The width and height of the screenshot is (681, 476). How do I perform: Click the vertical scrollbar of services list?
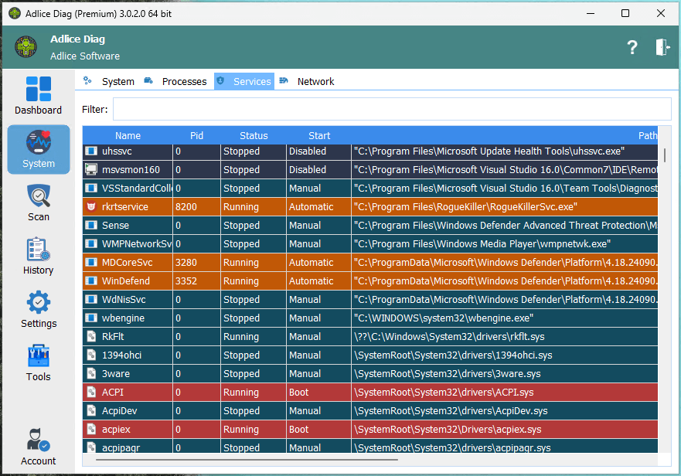coord(665,155)
